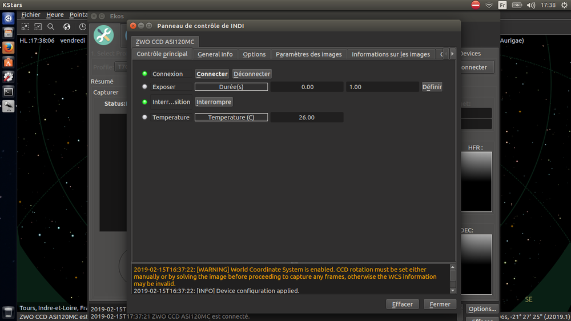
Task: Click Définir to set exposure
Action: [432, 87]
